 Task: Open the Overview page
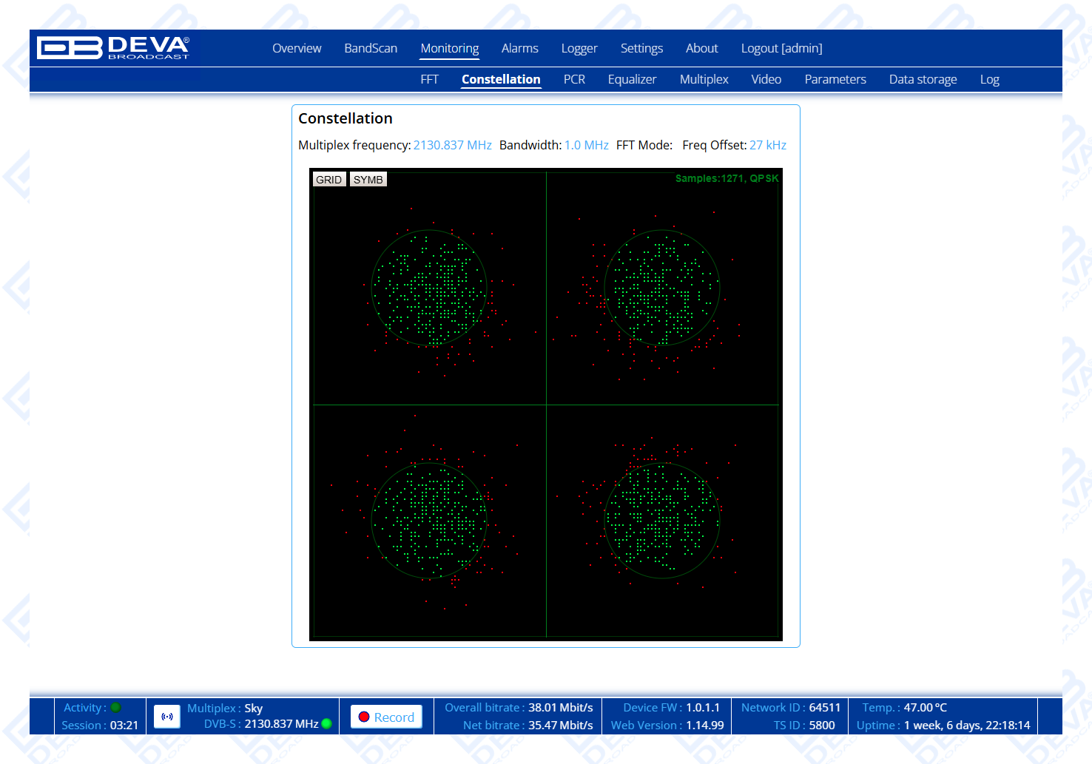coord(297,49)
